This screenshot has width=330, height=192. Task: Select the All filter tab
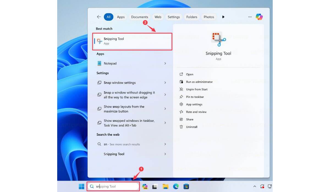[109, 17]
